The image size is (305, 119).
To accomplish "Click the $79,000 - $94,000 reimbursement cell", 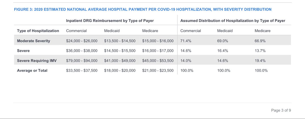I will [82, 61].
